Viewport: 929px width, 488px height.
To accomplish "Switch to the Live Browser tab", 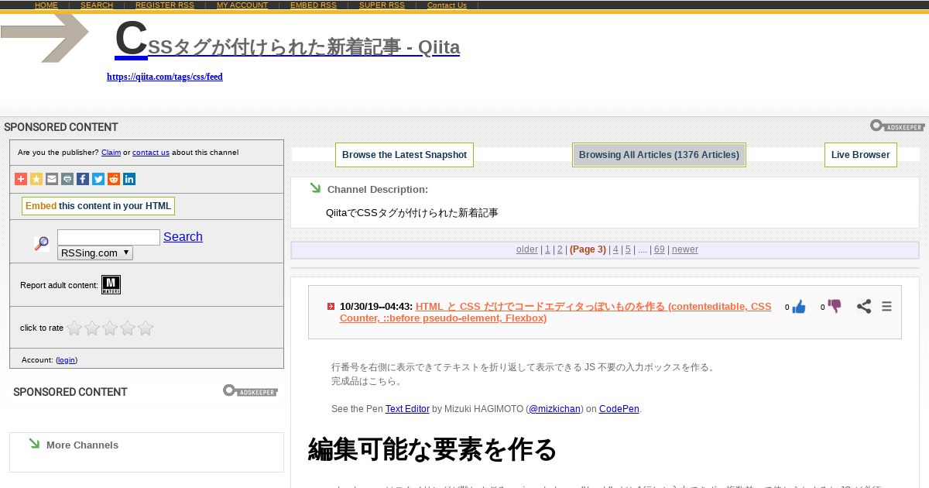I will (x=860, y=155).
